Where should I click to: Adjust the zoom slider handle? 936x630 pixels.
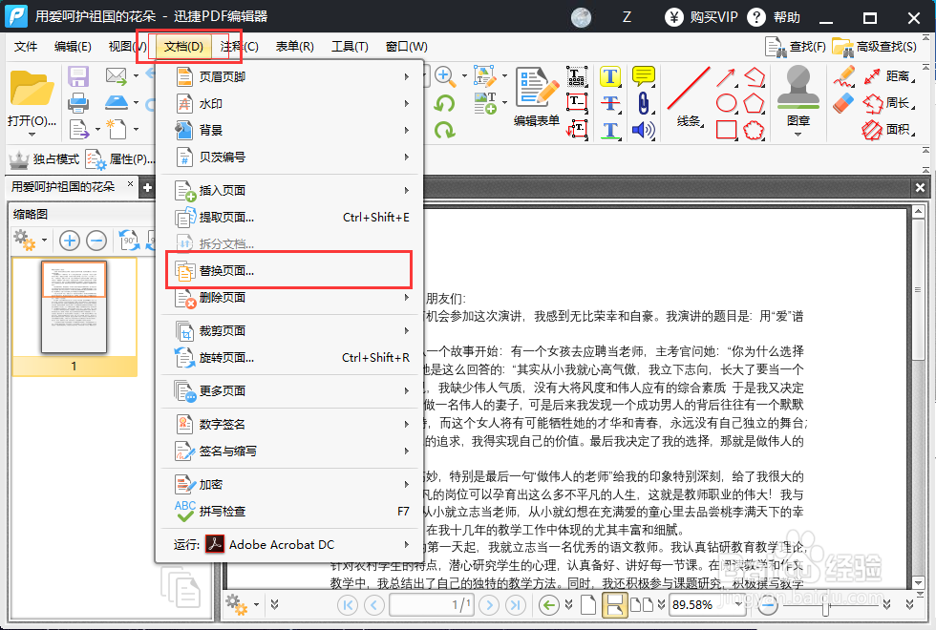pos(825,606)
